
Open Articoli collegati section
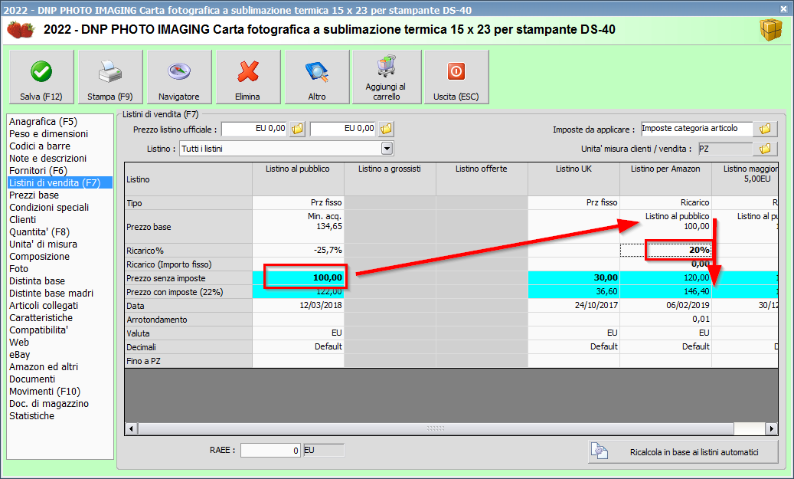(x=44, y=306)
